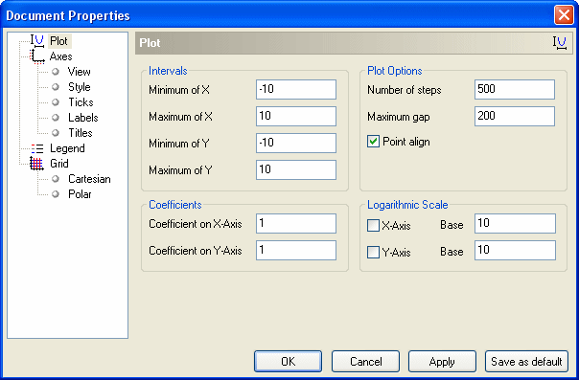Open the Cartesian grid page
Screen dimensions: 579x380
point(89,179)
